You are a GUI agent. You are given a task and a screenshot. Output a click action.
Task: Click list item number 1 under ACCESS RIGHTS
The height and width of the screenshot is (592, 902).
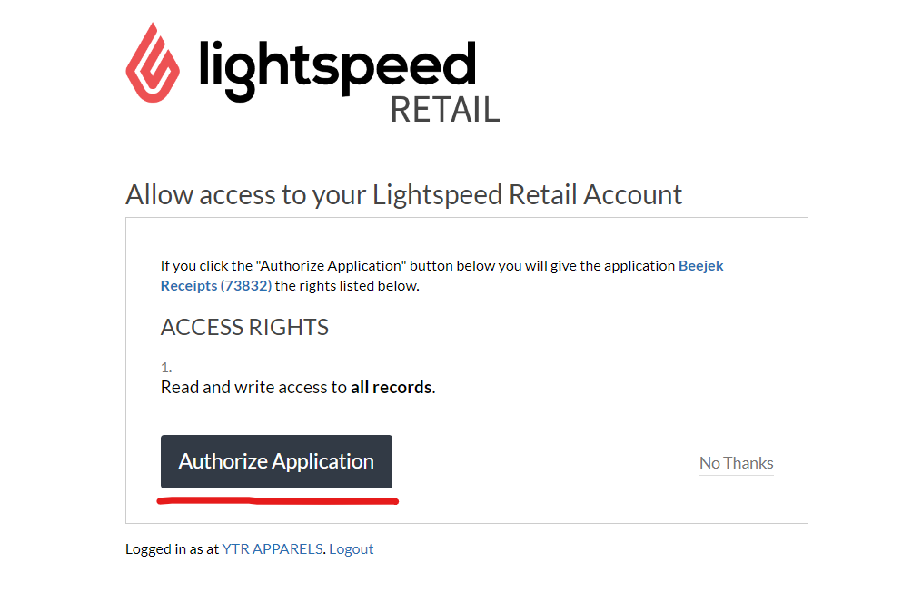[x=164, y=367]
